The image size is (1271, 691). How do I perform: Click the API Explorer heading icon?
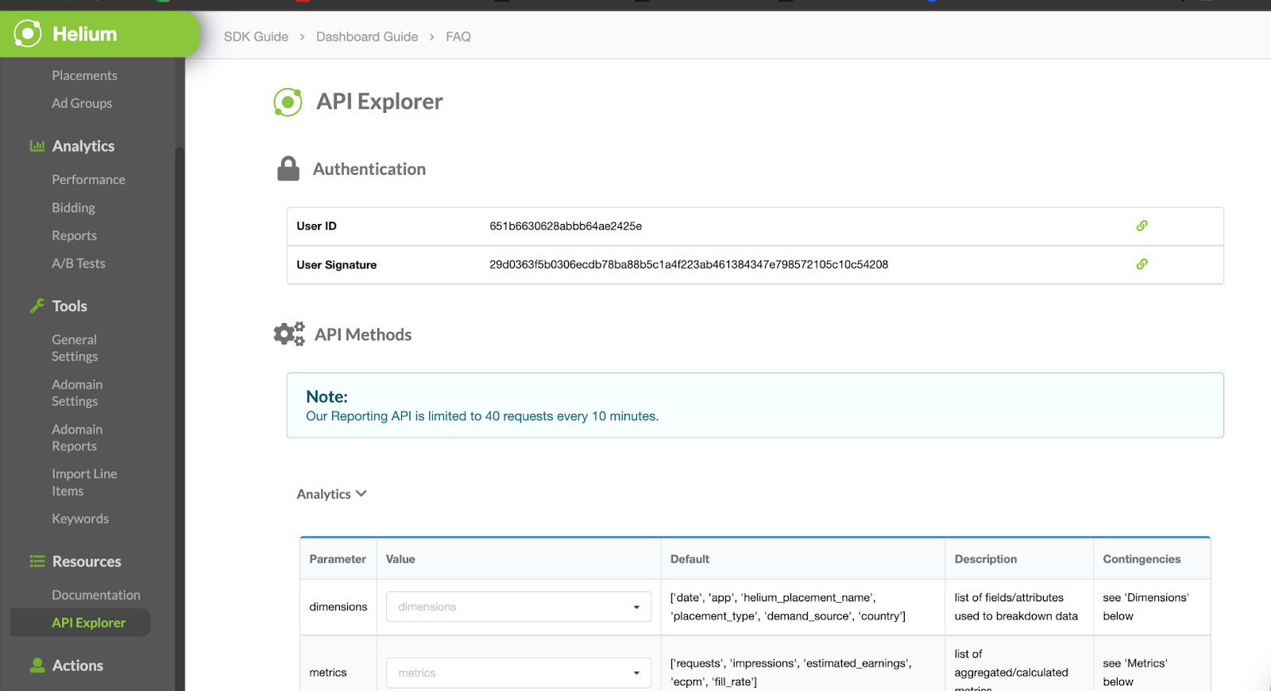288,102
